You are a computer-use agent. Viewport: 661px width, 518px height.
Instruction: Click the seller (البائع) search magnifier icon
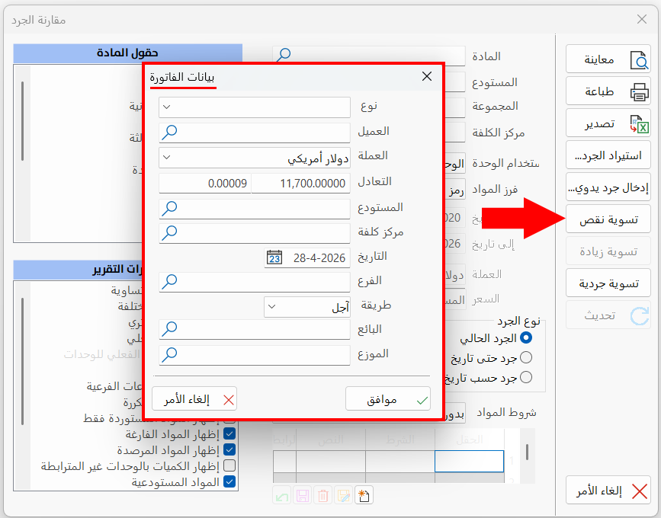[169, 328]
